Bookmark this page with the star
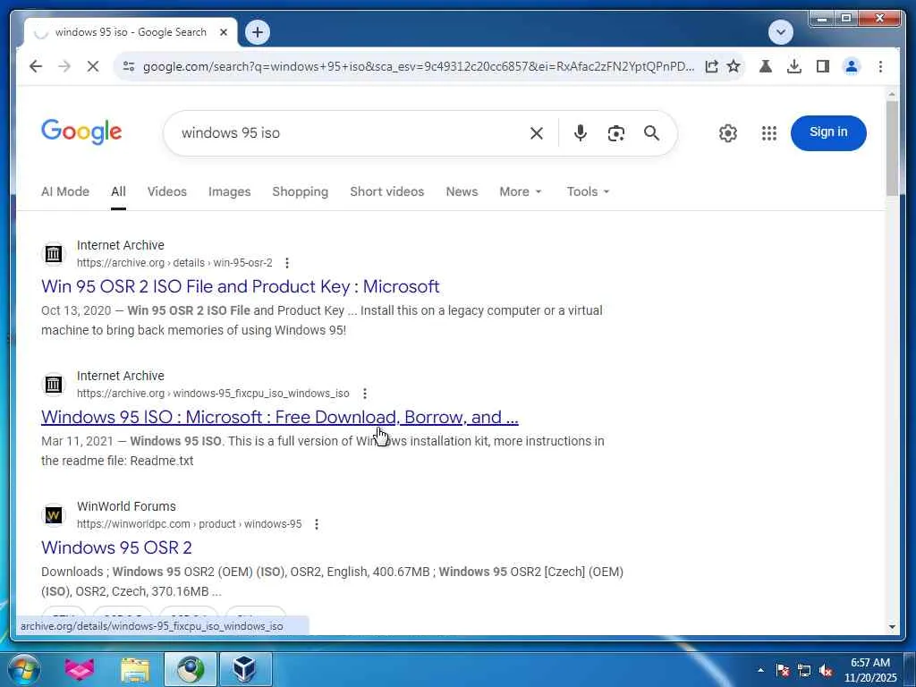The image size is (916, 687). (734, 66)
